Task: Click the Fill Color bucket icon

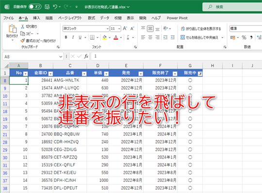Action: (105, 37)
